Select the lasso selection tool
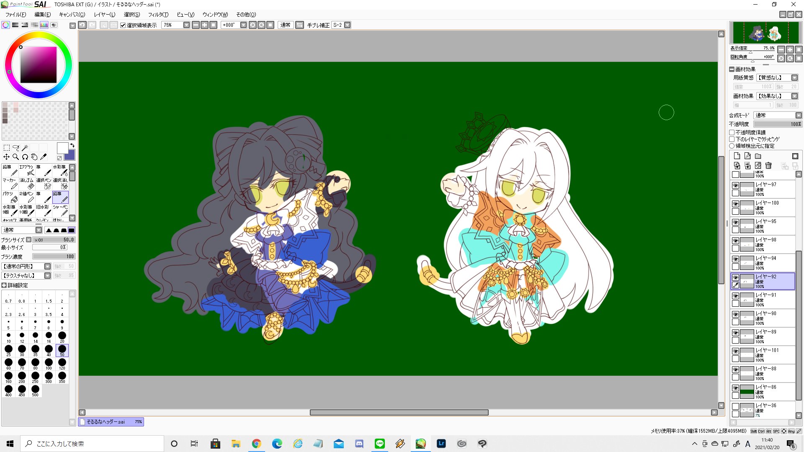Image resolution: width=804 pixels, height=452 pixels. tap(15, 147)
